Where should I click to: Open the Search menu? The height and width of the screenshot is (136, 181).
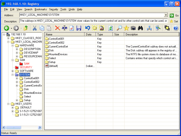pyautogui.click(x=28, y=9)
